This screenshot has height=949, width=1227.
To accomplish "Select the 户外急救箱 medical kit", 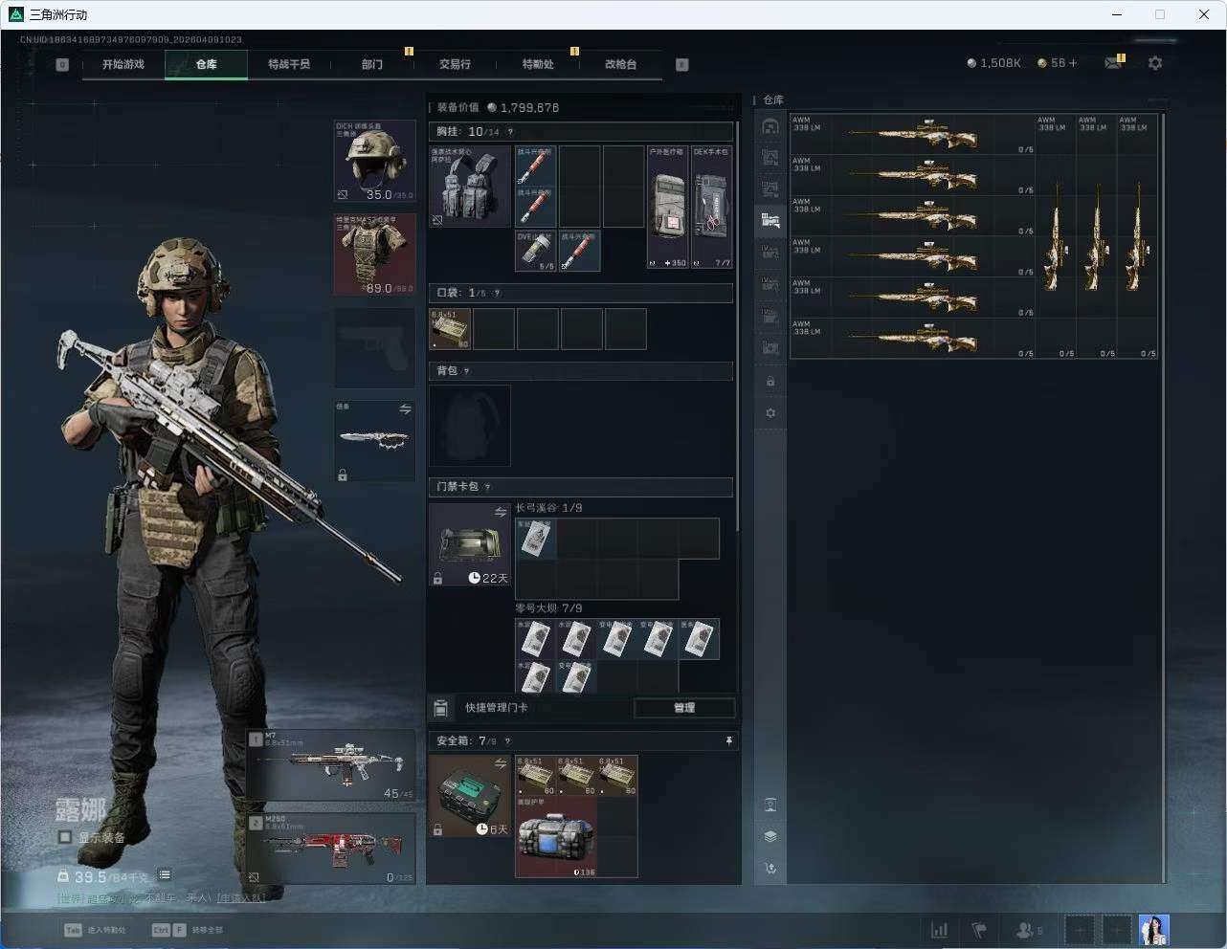I will pos(668,207).
